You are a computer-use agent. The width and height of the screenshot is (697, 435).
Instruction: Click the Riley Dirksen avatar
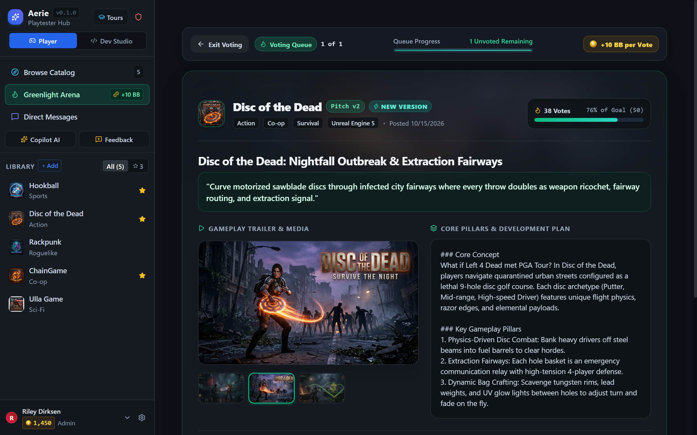12,418
